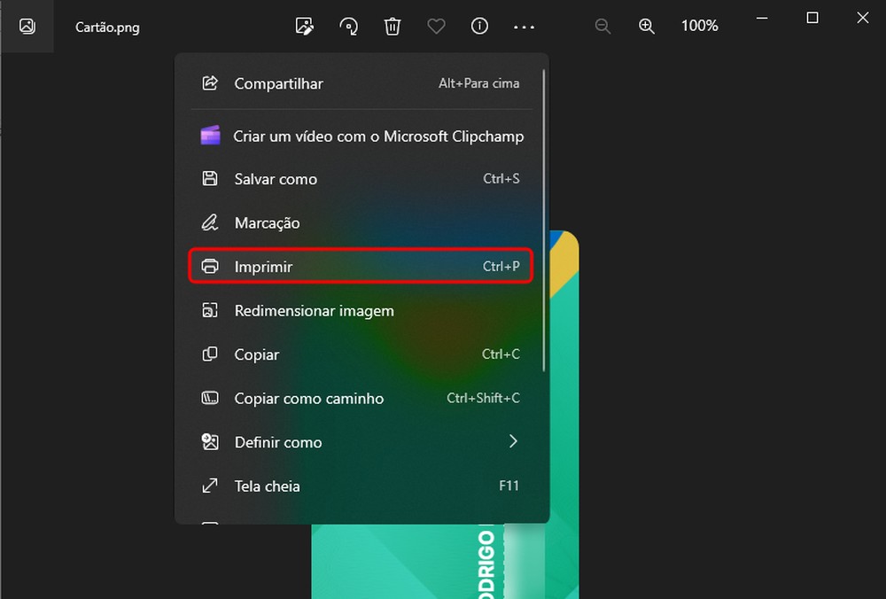Viewport: 886px width, 599px height.
Task: Open the Clipchamp video creation icon
Action: [210, 136]
